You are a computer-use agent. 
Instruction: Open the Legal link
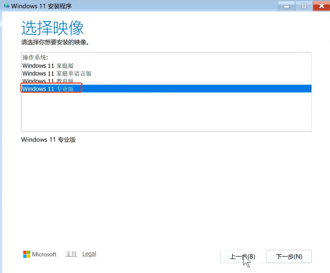pyautogui.click(x=89, y=254)
